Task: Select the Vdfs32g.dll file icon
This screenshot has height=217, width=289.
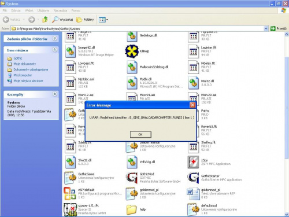Action: pos(132,162)
